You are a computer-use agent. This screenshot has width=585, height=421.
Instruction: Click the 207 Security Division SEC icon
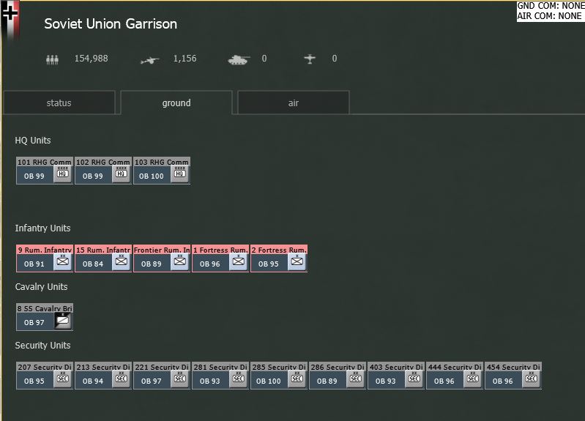[63, 379]
